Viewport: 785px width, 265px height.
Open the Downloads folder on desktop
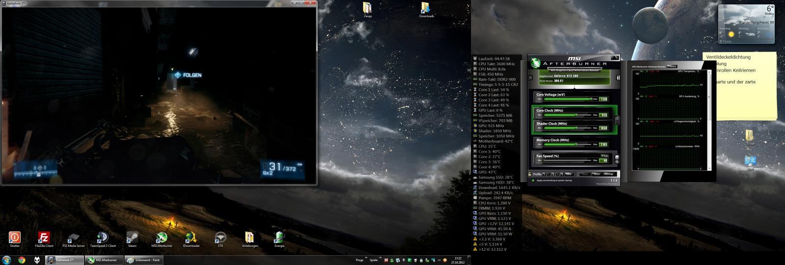(x=426, y=8)
